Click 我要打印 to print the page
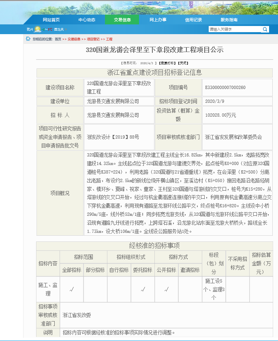278x341 pixels. tap(167, 63)
